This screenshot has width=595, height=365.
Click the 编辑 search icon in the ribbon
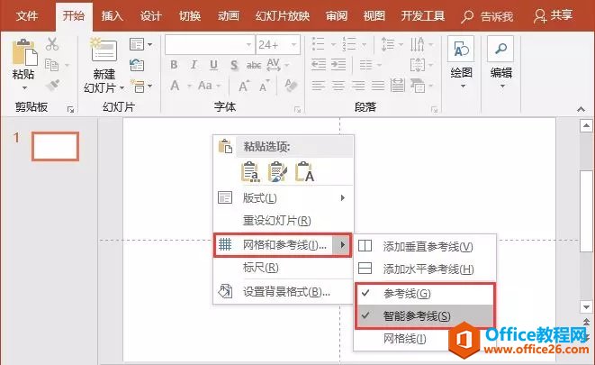click(500, 54)
